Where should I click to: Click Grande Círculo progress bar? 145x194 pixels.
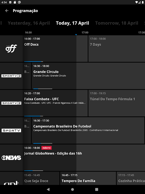point(43,89)
